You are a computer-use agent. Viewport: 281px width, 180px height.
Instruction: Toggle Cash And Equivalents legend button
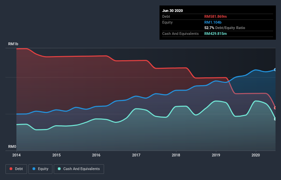pyautogui.click(x=79, y=169)
